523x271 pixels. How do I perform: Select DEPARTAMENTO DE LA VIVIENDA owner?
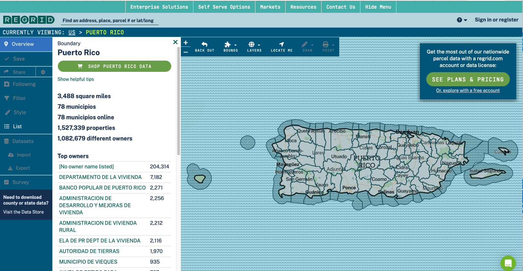(100, 177)
